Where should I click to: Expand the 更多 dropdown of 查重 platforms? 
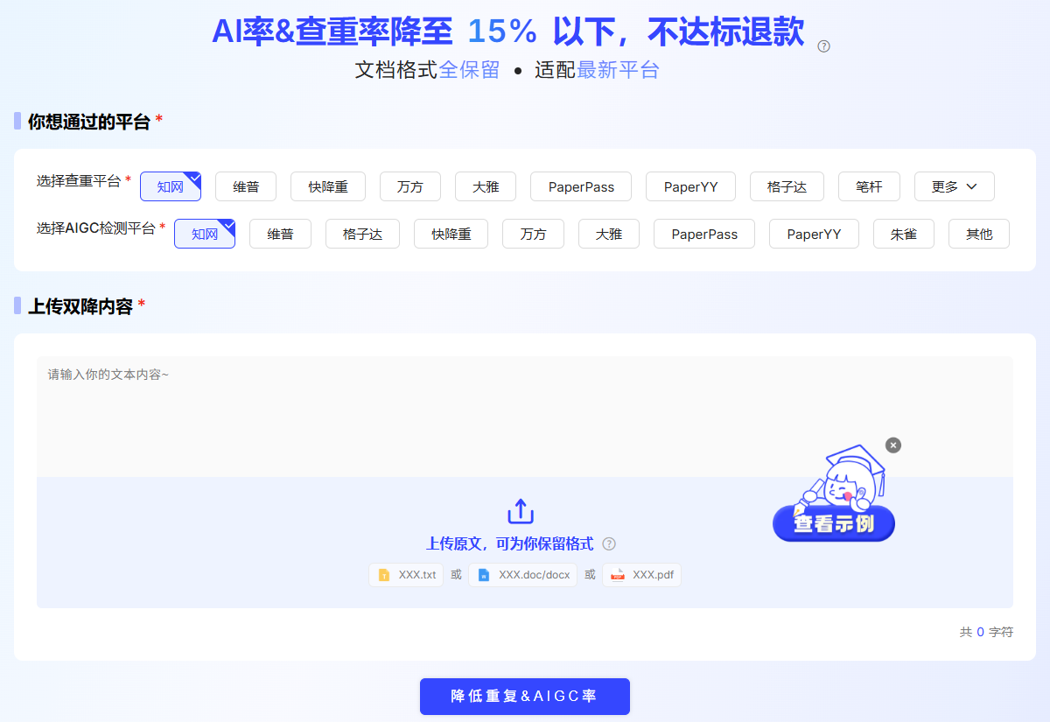[955, 186]
